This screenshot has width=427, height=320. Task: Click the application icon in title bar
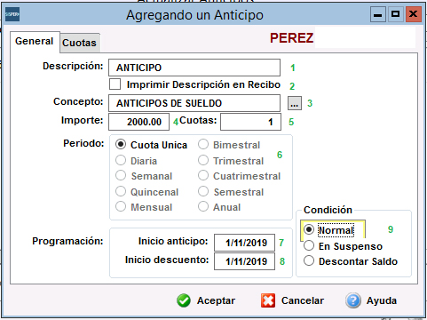pyautogui.click(x=12, y=14)
